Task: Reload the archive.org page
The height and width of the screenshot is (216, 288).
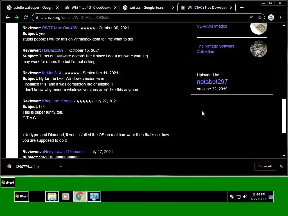Action: pyautogui.click(x=26, y=17)
